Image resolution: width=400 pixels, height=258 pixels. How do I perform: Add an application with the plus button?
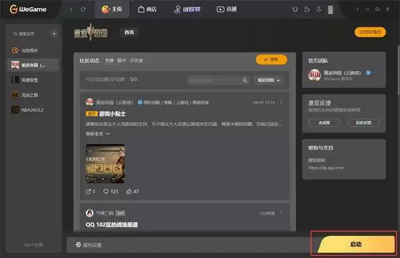[x=54, y=34]
